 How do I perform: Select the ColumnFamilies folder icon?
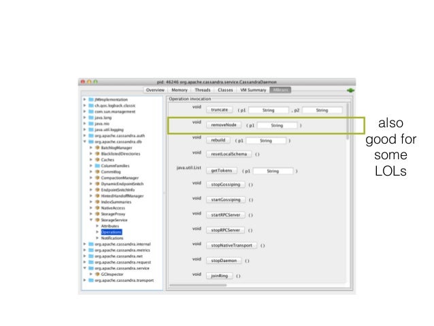(97, 165)
